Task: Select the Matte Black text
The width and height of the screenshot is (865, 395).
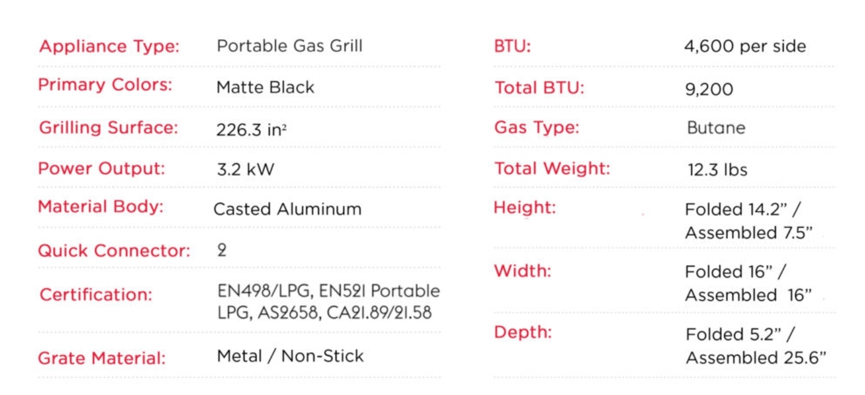Action: click(266, 87)
